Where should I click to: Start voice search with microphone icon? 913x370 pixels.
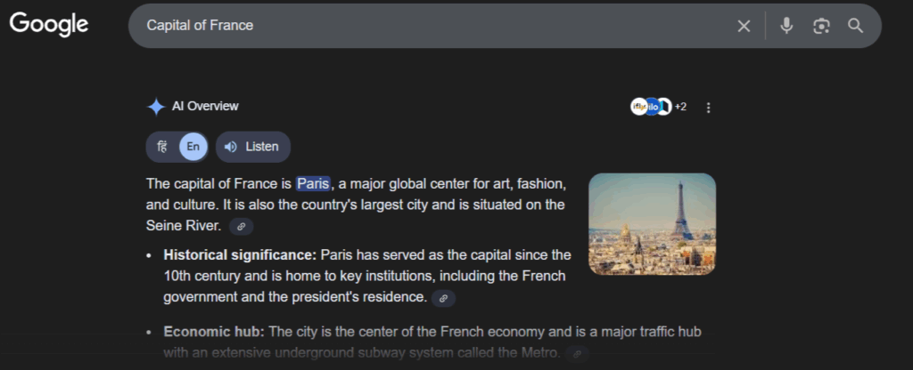pos(786,26)
